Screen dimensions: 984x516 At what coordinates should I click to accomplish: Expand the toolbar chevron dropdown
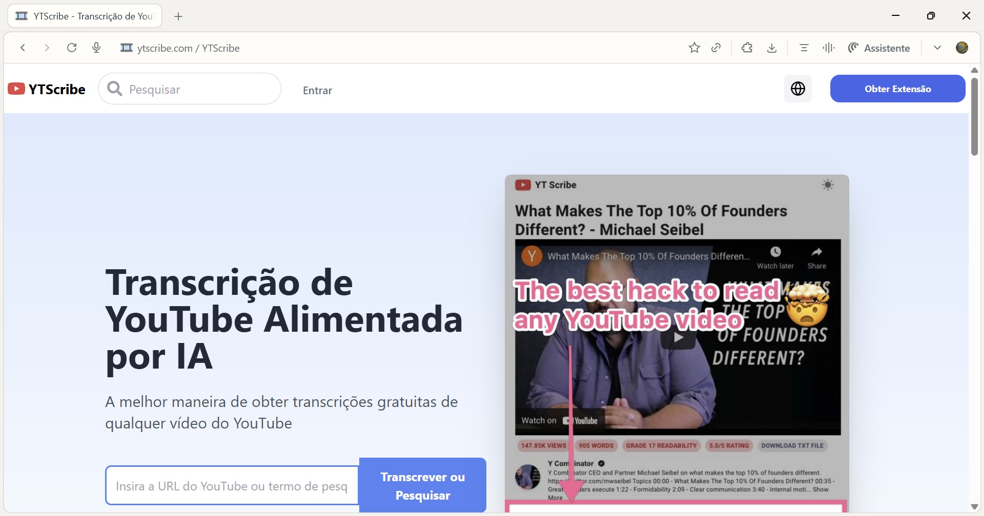937,48
